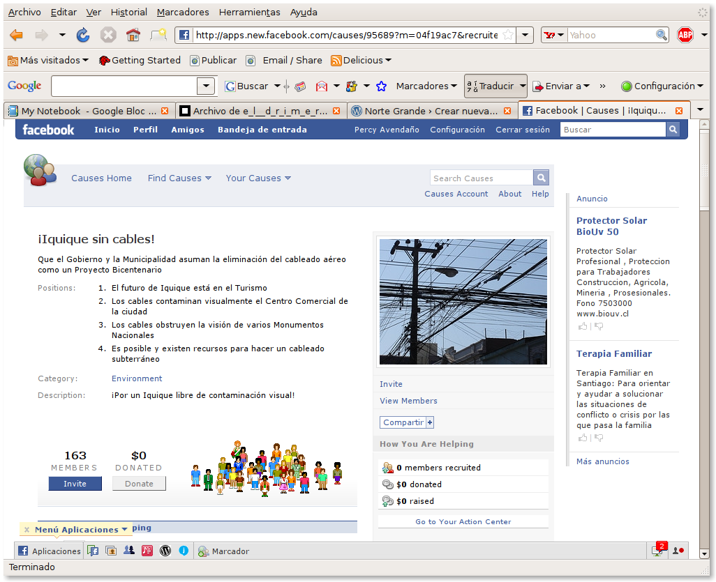716x582 pixels.
Task: Go to the browser home page icon
Action: click(x=133, y=35)
